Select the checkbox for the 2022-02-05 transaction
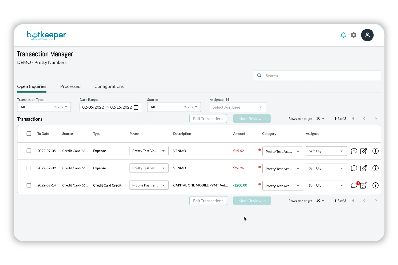The image size is (398, 265). coord(29,151)
